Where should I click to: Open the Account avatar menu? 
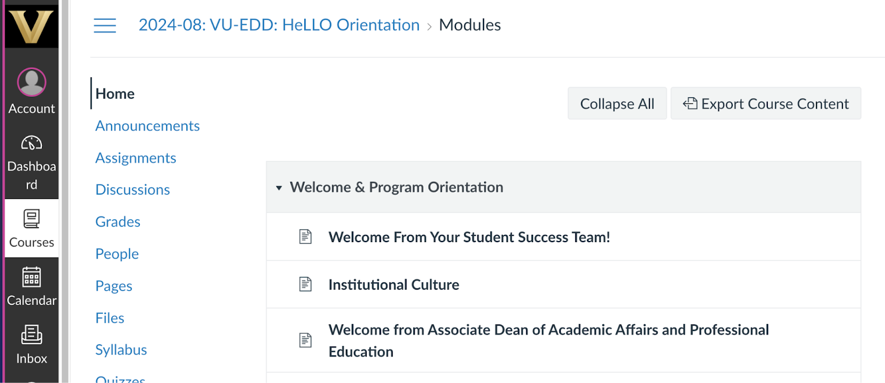(32, 82)
